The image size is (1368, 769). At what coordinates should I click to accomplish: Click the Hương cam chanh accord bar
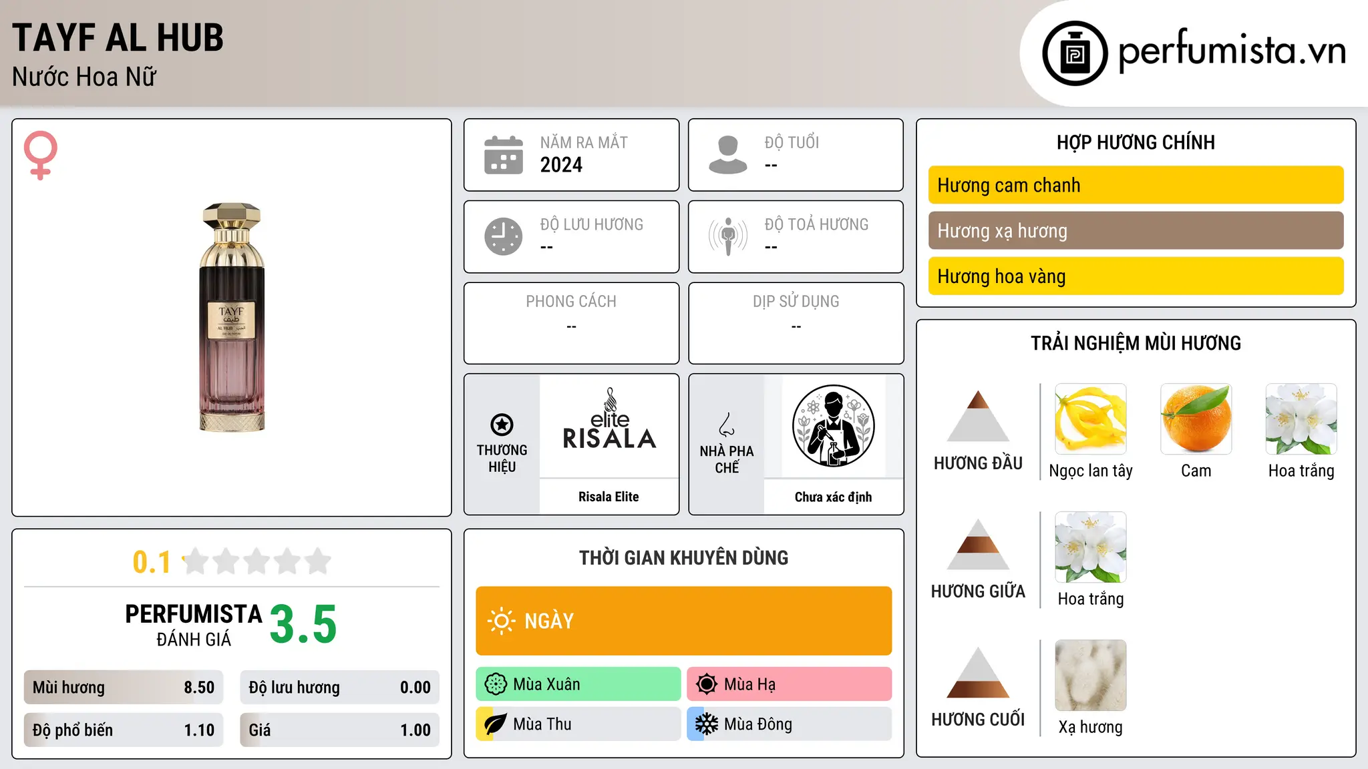coord(1136,185)
